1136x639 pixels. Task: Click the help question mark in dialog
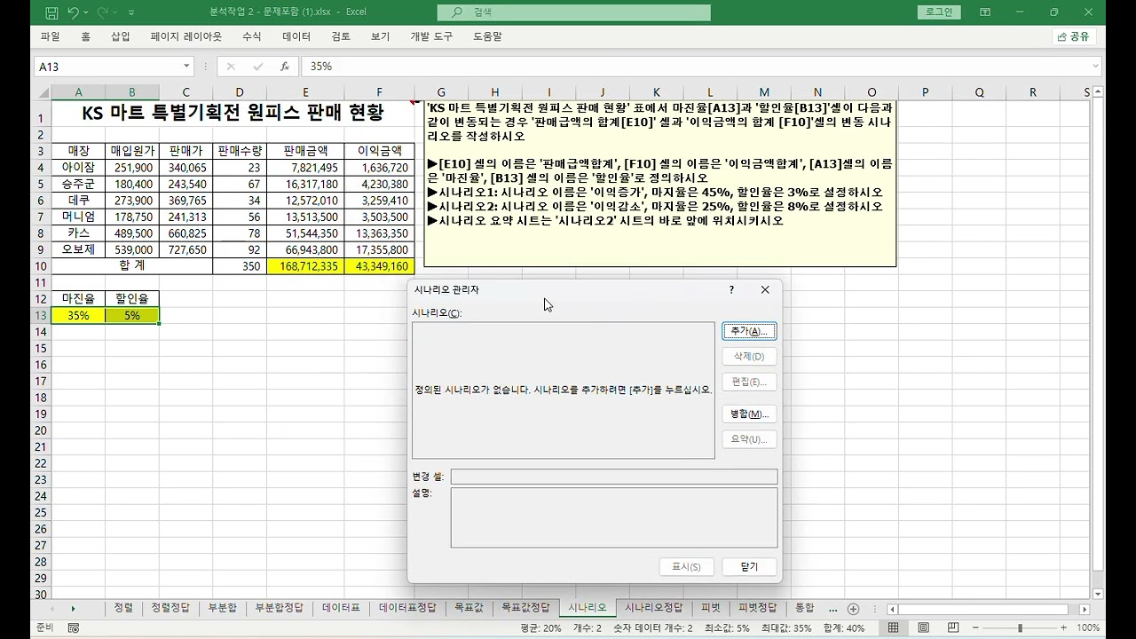pyautogui.click(x=731, y=289)
